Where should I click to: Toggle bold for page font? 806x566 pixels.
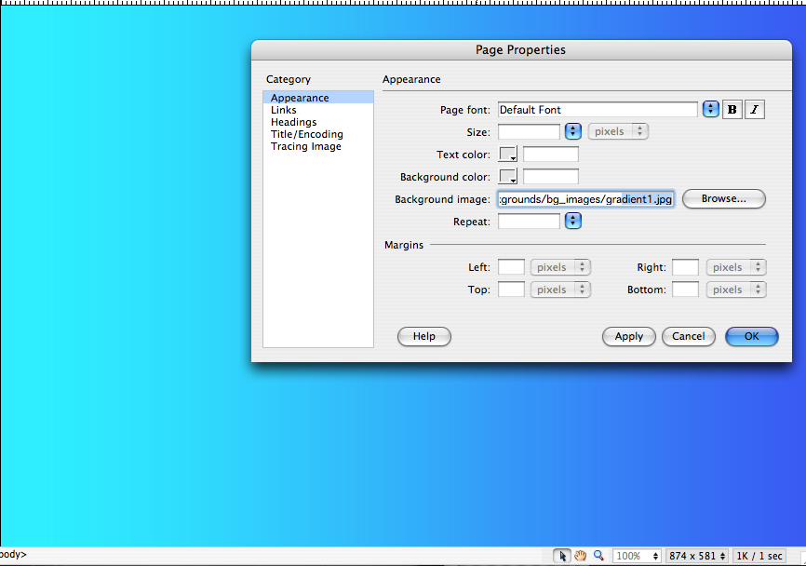pyautogui.click(x=732, y=110)
